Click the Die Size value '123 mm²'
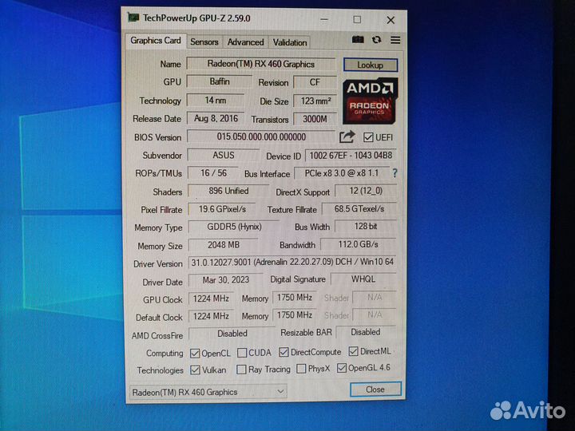Screen dimensions: 575x431 (x=315, y=101)
